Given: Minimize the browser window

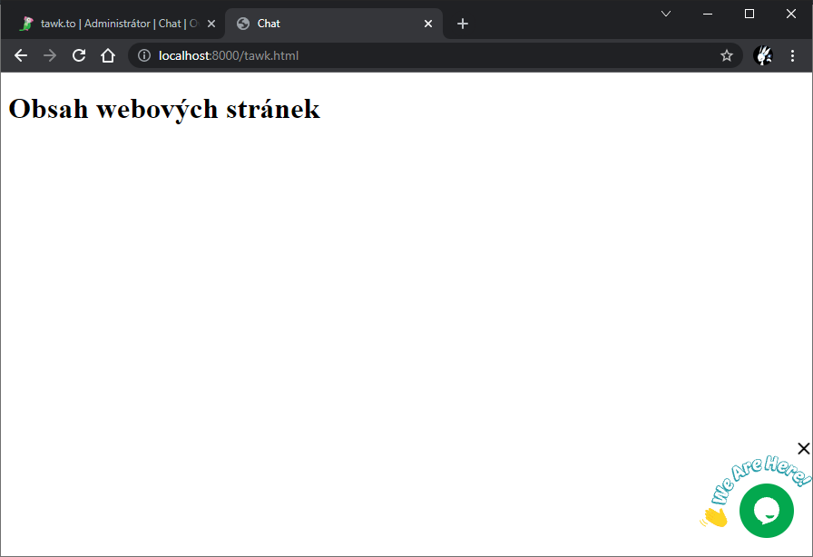Looking at the screenshot, I should point(708,14).
